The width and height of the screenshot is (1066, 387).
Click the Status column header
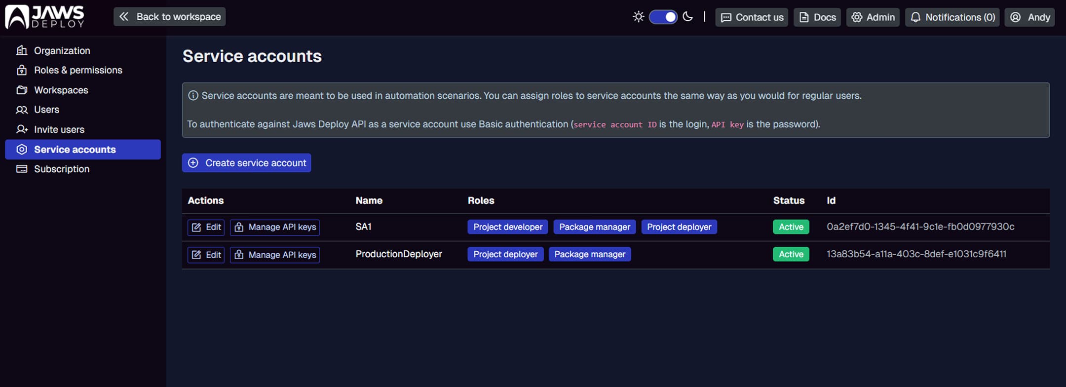(x=789, y=200)
